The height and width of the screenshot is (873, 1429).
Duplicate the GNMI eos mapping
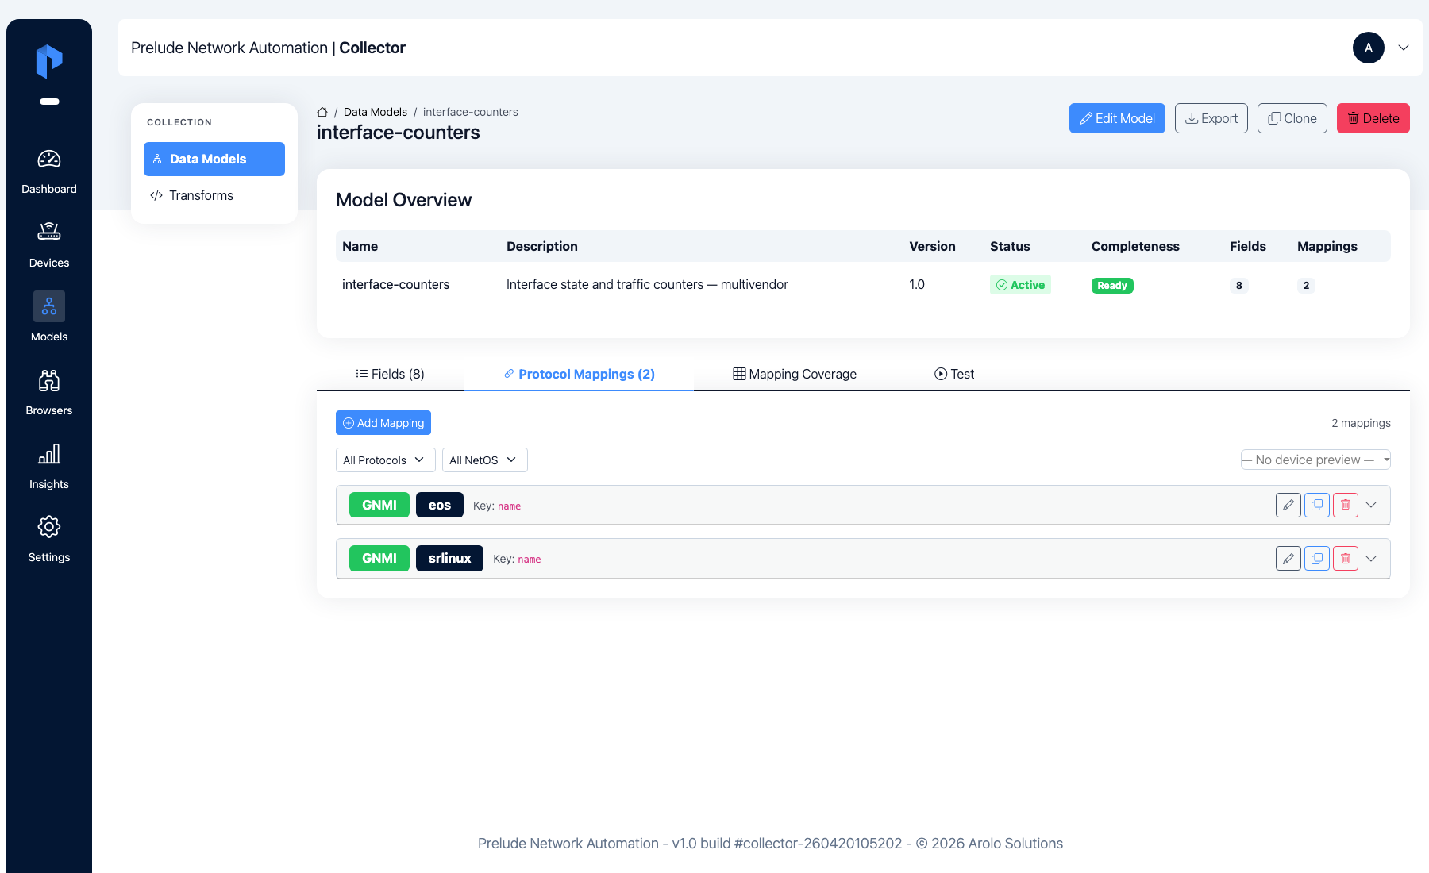click(x=1317, y=505)
